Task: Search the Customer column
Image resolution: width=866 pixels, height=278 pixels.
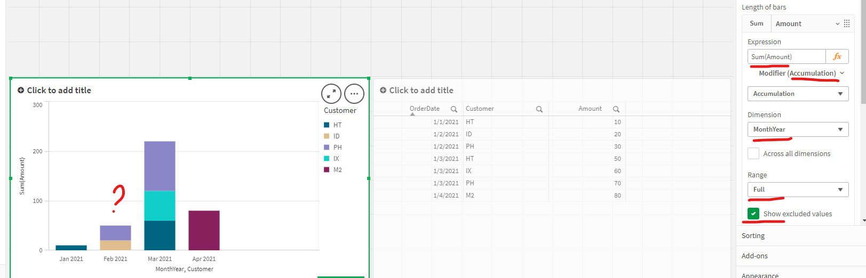Action: (539, 109)
